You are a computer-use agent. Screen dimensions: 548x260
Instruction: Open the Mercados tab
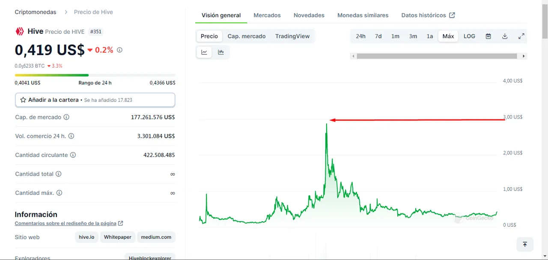267,15
